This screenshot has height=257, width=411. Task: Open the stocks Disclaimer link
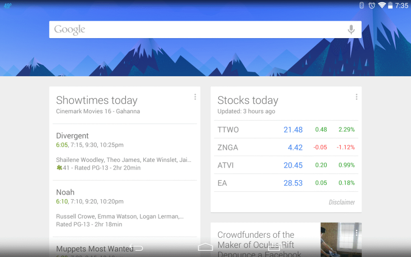coord(342,202)
